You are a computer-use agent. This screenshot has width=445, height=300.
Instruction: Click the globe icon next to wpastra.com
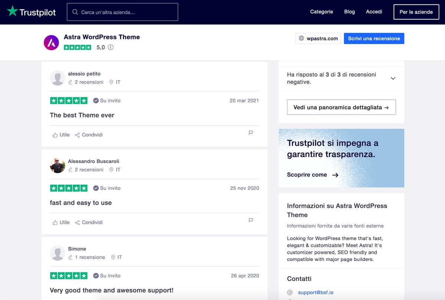[301, 38]
